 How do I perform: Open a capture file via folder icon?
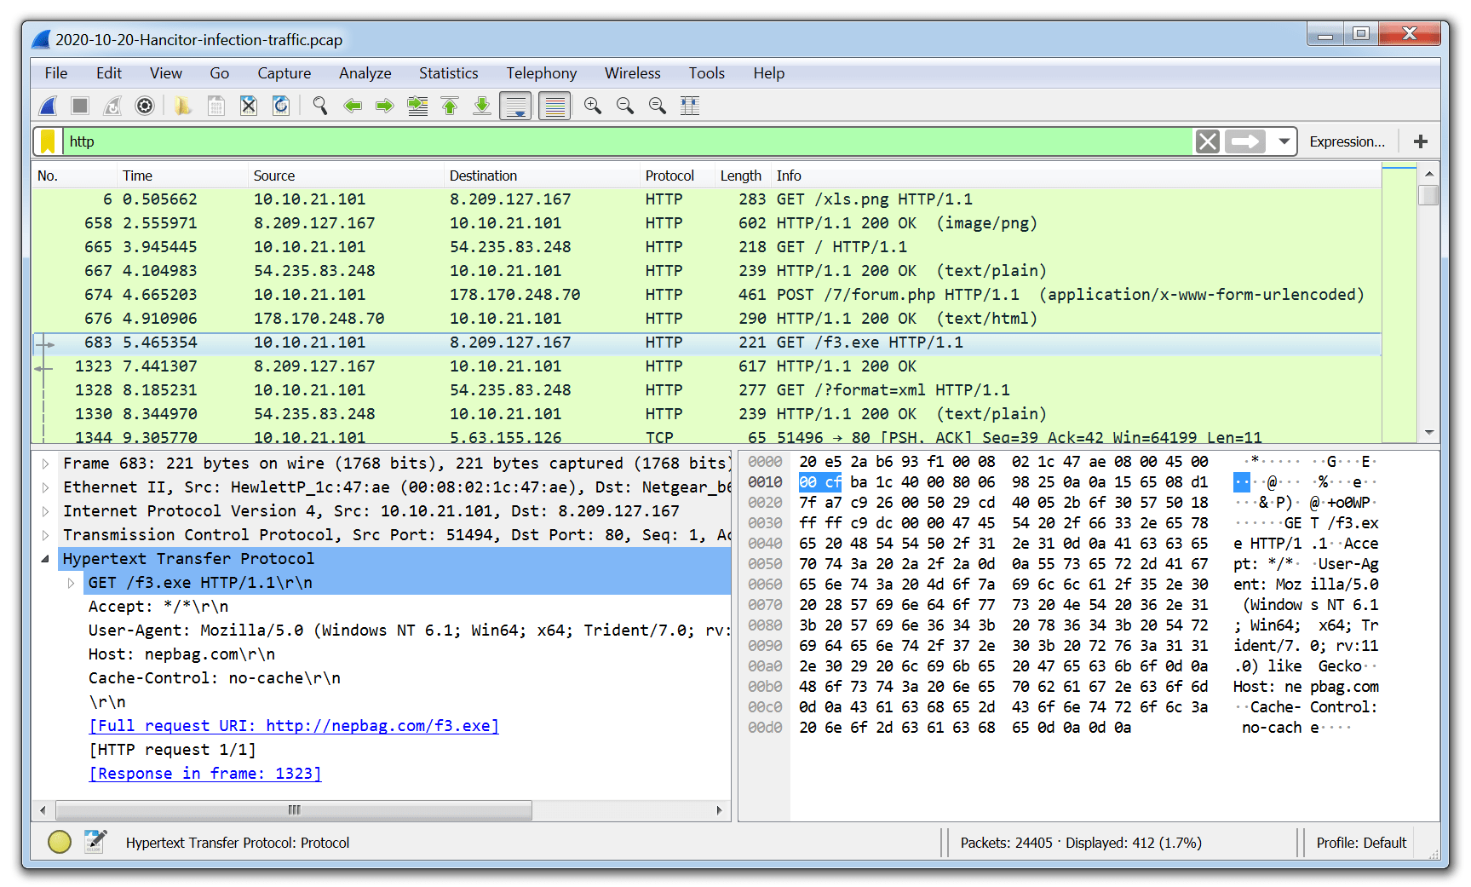pos(181,105)
